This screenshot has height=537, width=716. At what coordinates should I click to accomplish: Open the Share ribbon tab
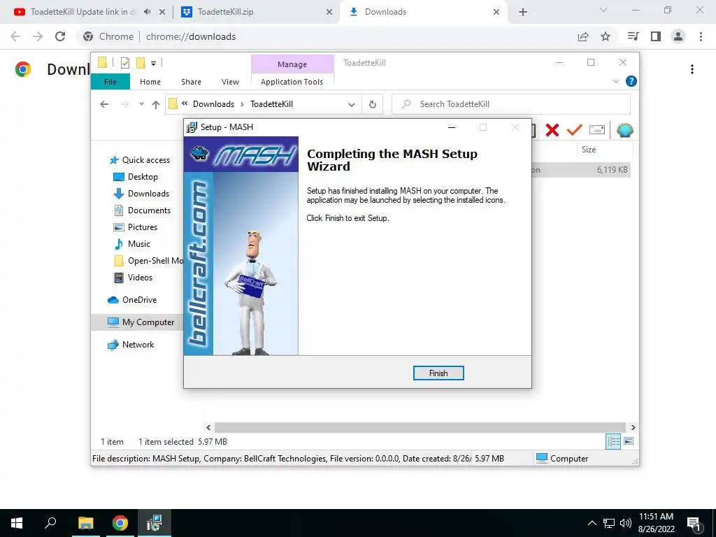tap(191, 82)
